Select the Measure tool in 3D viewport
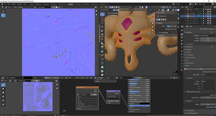This screenshot has height=116, width=216. coord(102,43)
